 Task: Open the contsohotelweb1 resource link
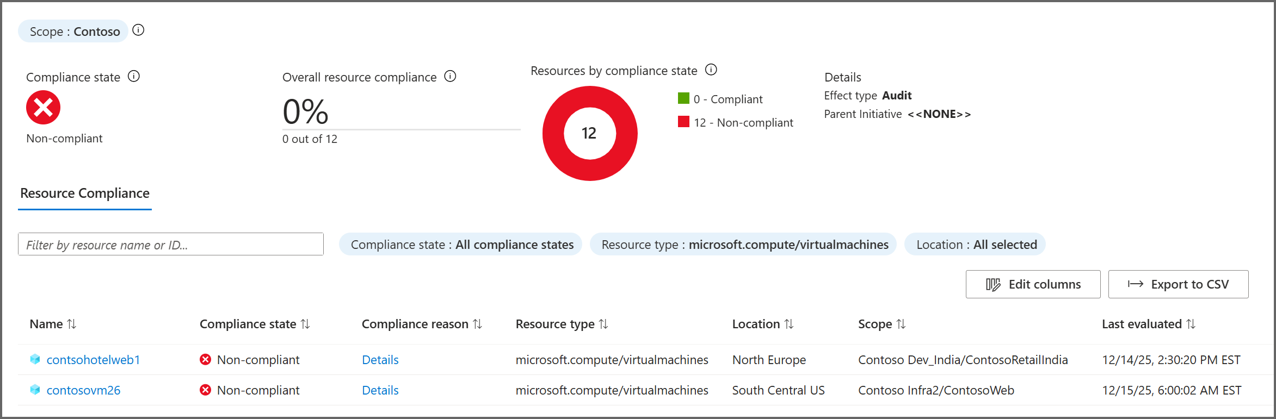point(93,360)
